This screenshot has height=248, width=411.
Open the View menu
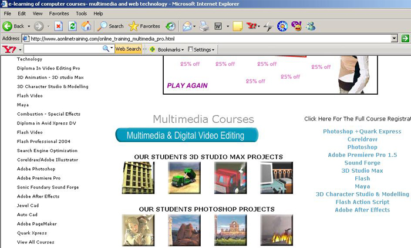click(38, 14)
